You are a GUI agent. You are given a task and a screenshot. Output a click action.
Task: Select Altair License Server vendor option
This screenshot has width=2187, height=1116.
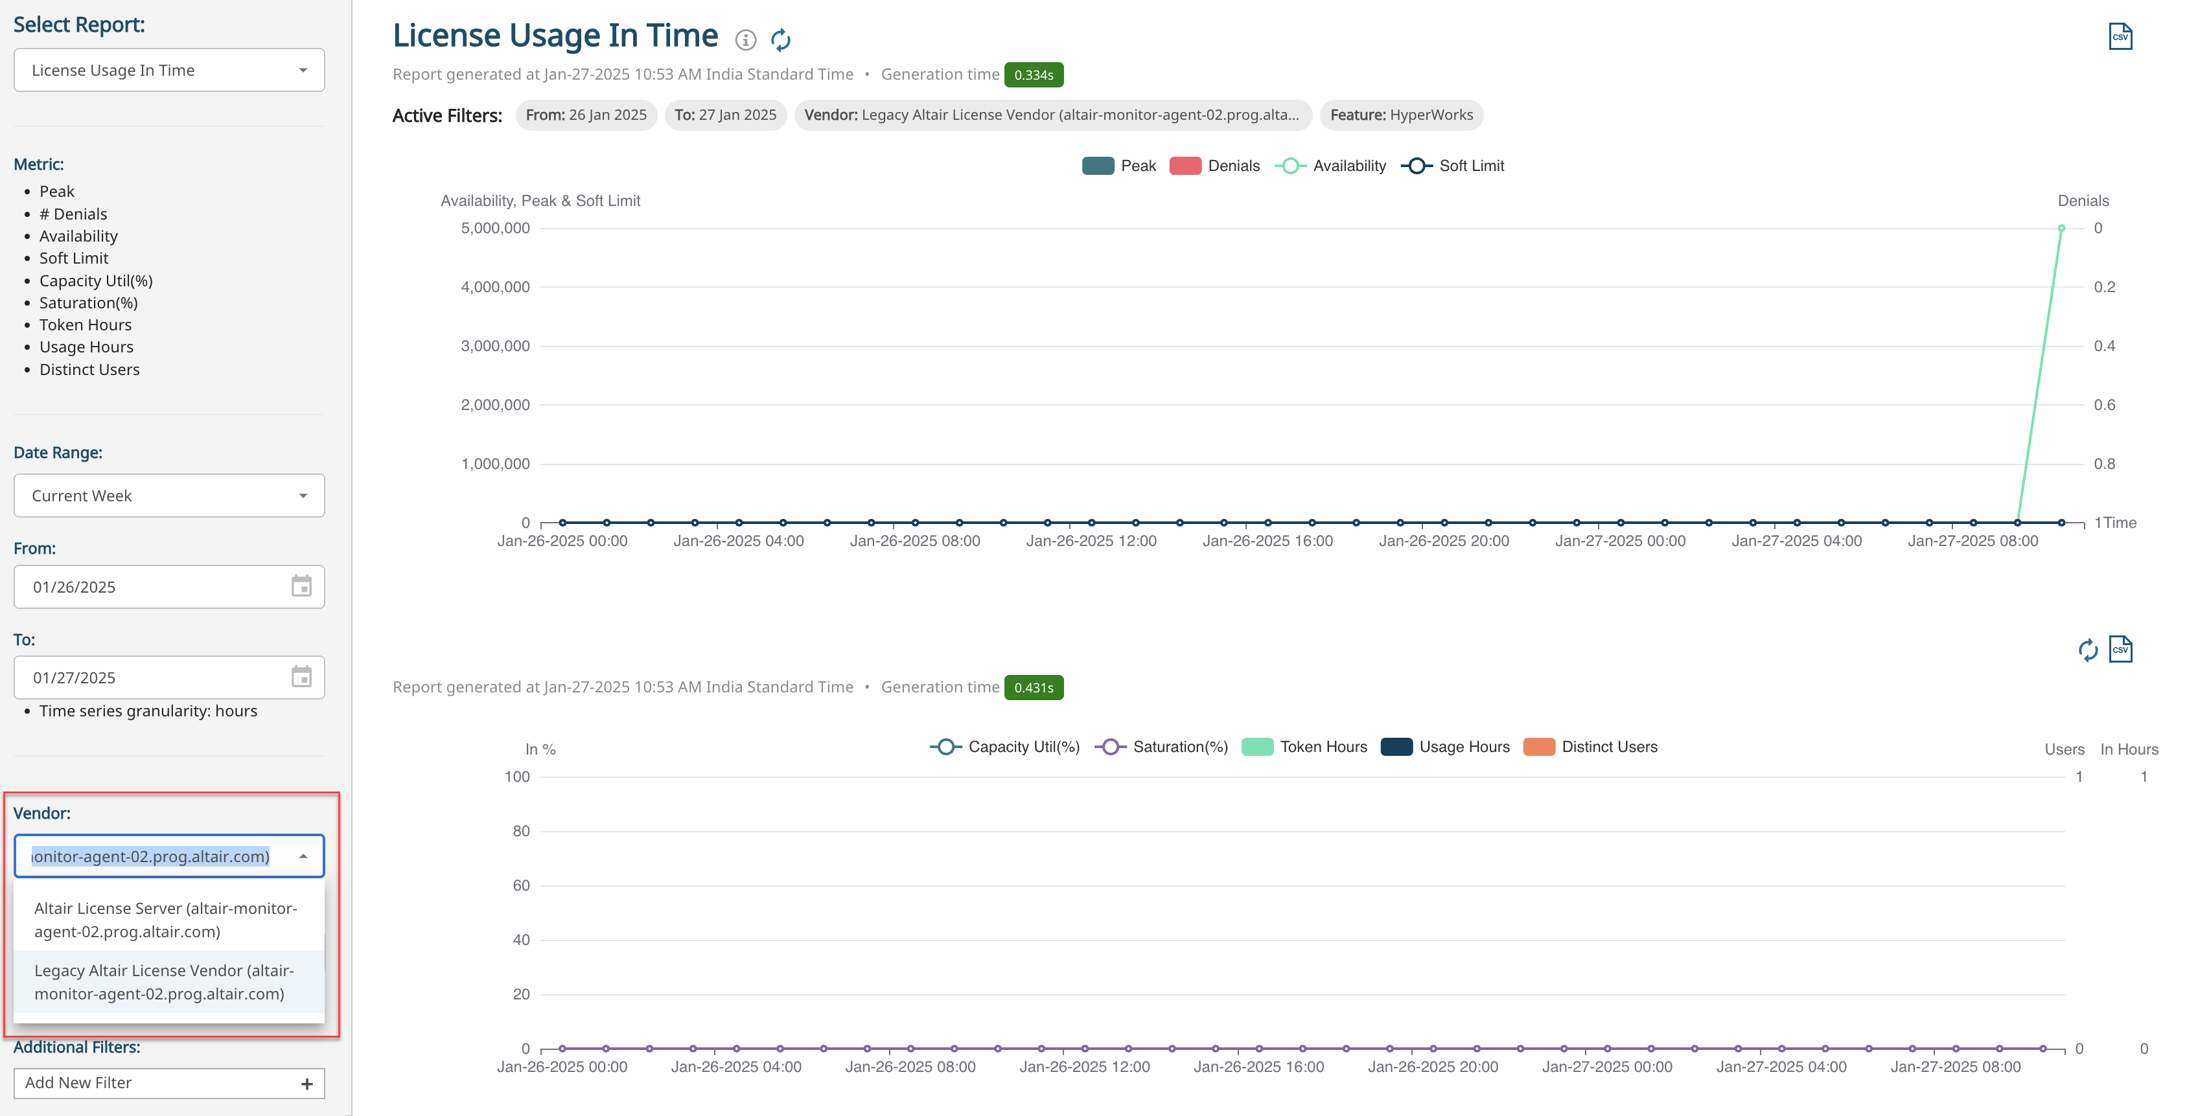pyautogui.click(x=165, y=920)
